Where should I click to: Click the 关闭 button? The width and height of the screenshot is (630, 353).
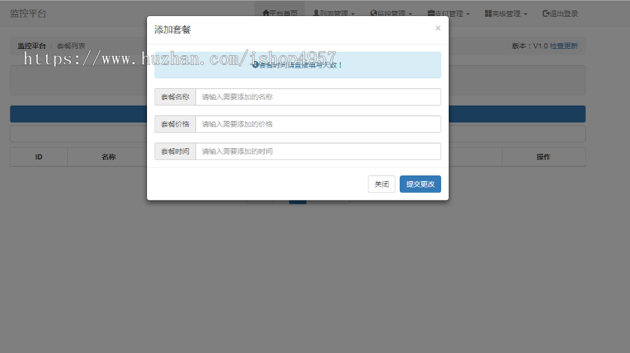click(381, 184)
